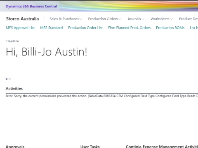Viewport: 198px width, 148px height.
Task: Click the permissions error message text
Action: 102,96
